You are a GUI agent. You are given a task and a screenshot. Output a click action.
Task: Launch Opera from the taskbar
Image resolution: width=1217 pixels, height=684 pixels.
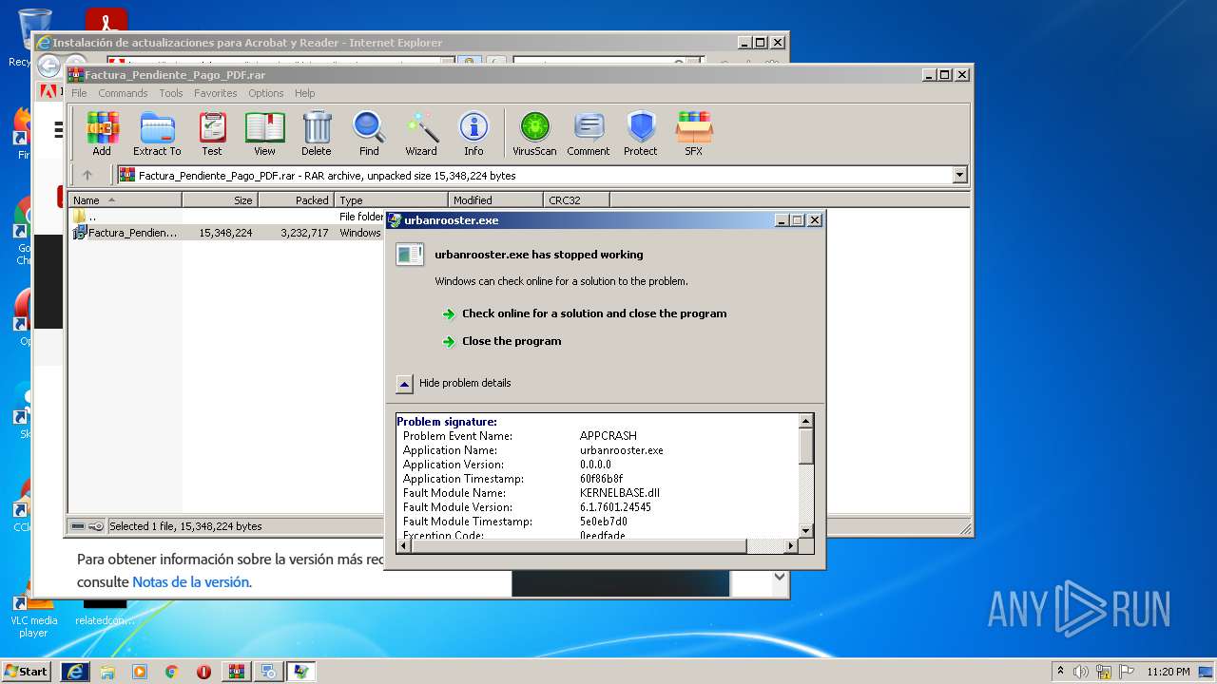[203, 672]
